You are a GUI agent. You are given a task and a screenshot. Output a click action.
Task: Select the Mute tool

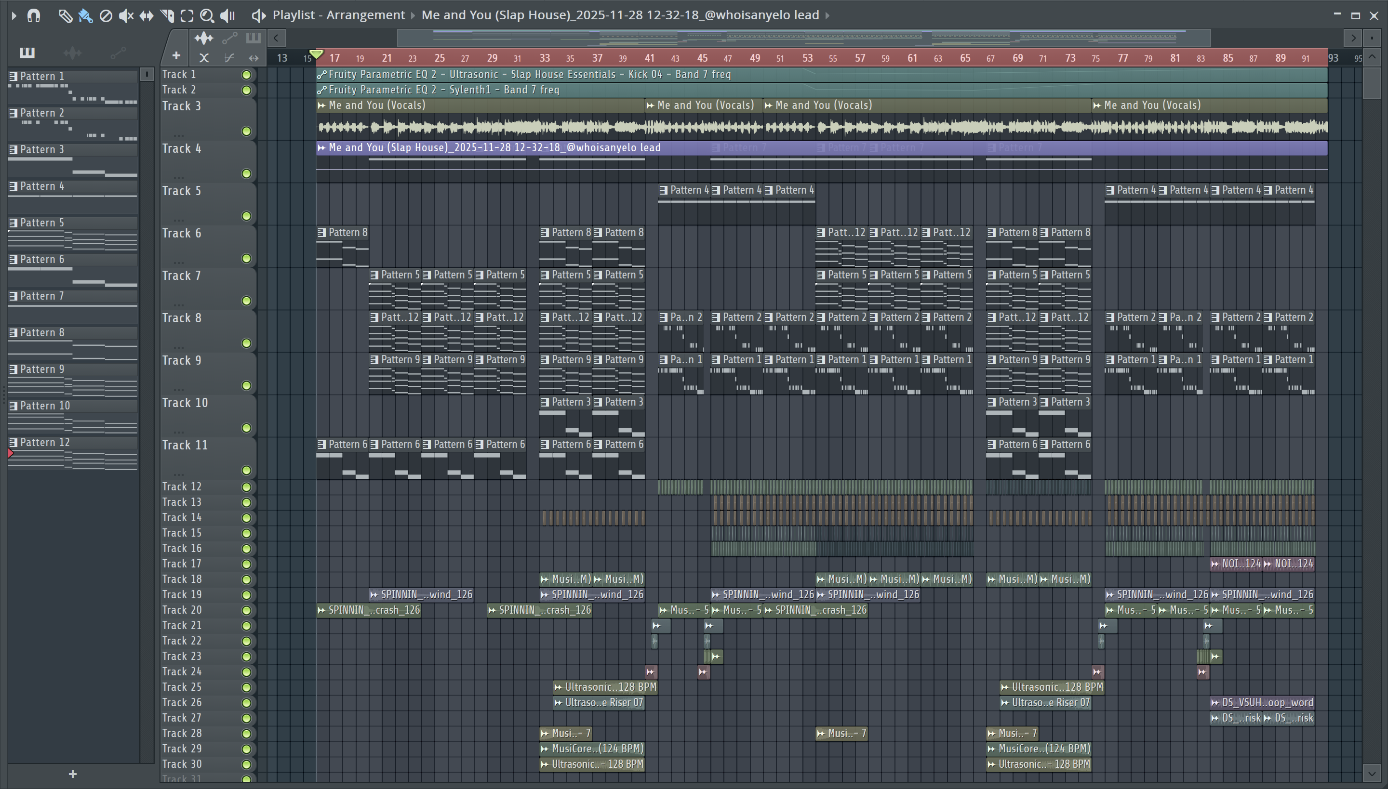pyautogui.click(x=126, y=16)
